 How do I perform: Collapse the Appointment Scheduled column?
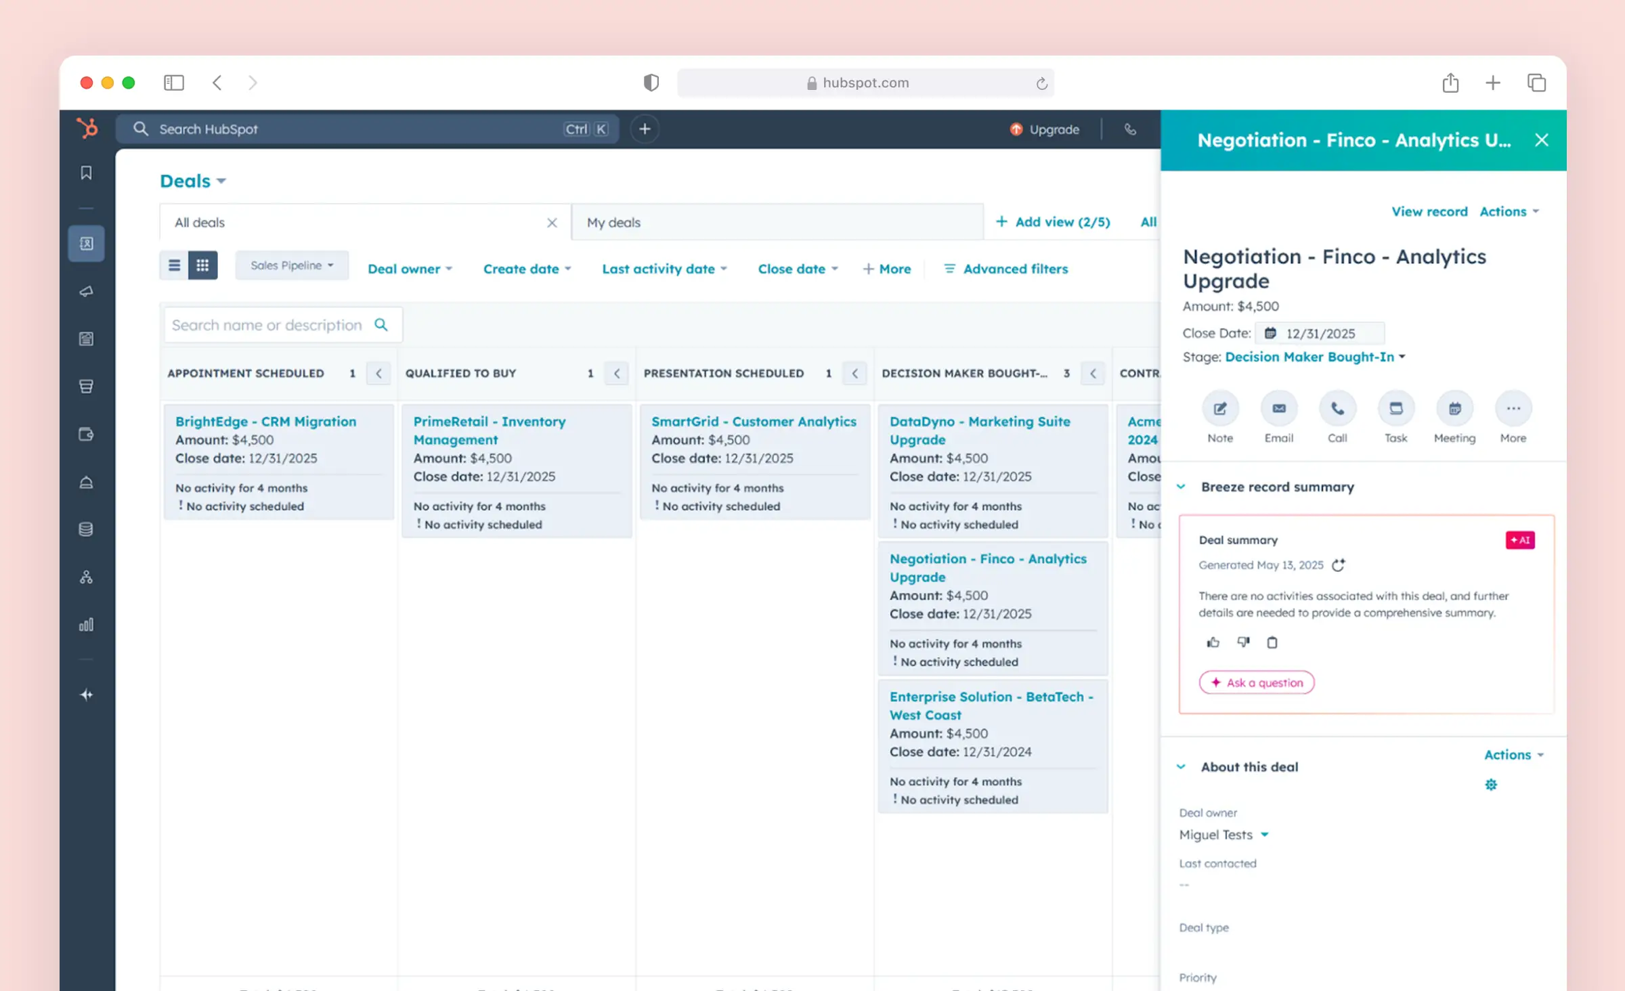coord(378,373)
